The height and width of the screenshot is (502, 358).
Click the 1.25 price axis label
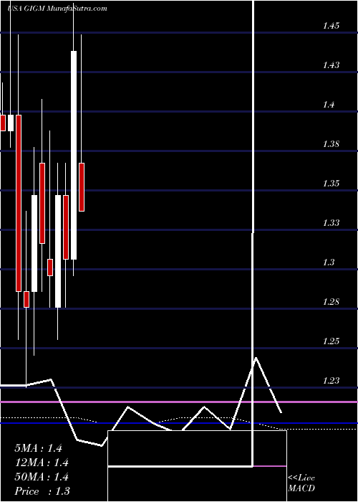coord(331,341)
